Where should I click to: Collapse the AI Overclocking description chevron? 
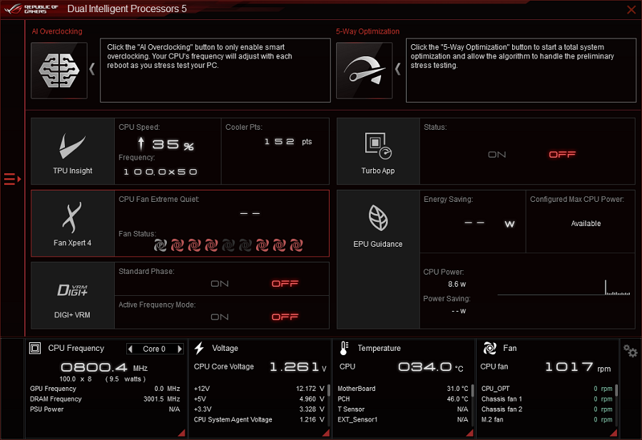coord(92,69)
